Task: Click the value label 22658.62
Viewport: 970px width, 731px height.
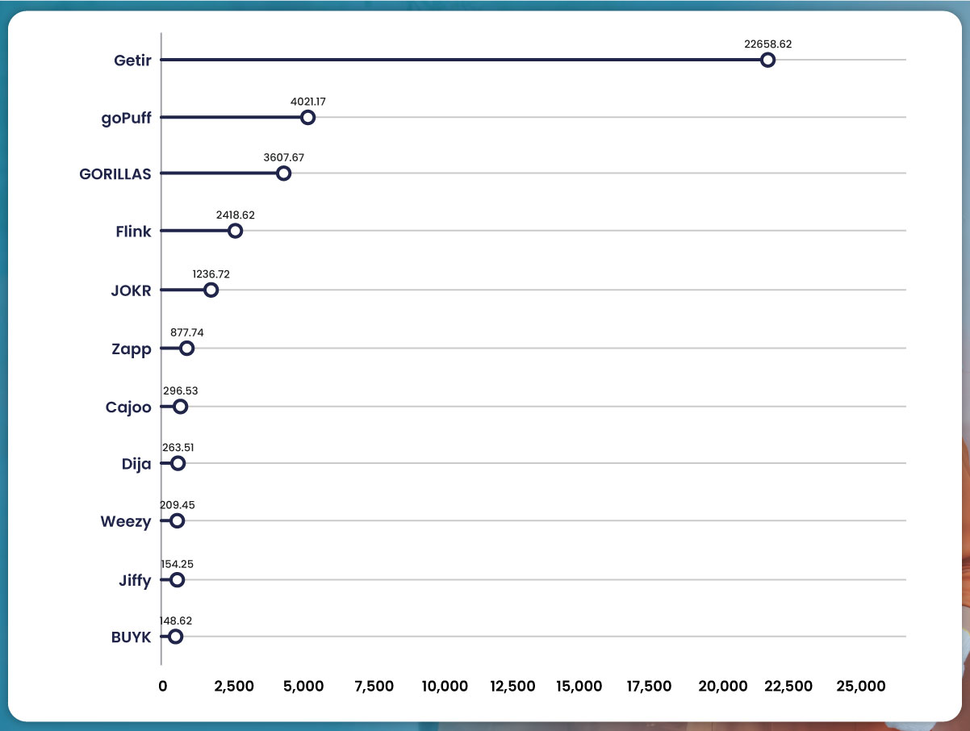Action: 768,44
